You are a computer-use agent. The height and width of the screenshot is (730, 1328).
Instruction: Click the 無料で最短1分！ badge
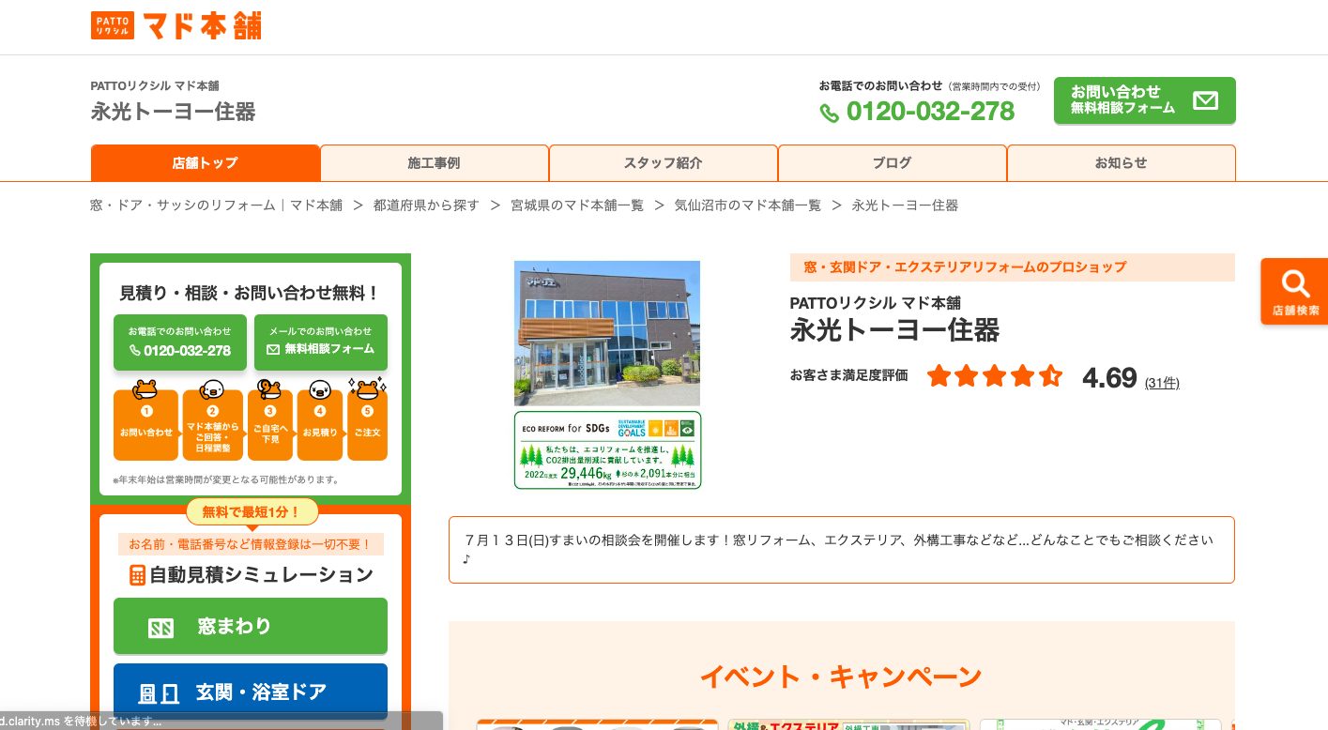pos(252,512)
